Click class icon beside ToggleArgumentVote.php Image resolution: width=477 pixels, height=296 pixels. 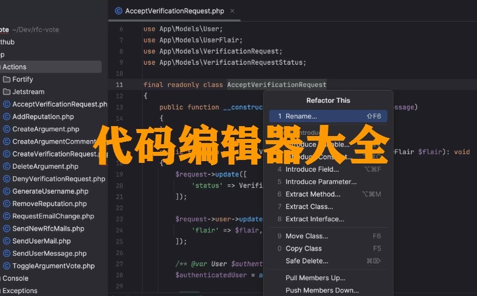click(x=6, y=266)
